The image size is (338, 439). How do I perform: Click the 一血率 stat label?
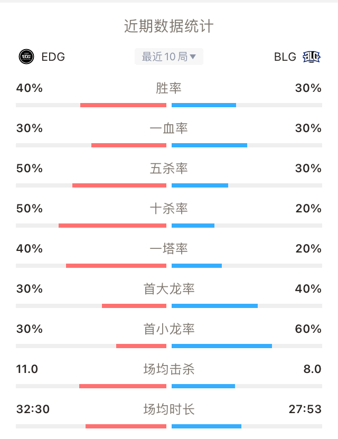[x=168, y=128]
